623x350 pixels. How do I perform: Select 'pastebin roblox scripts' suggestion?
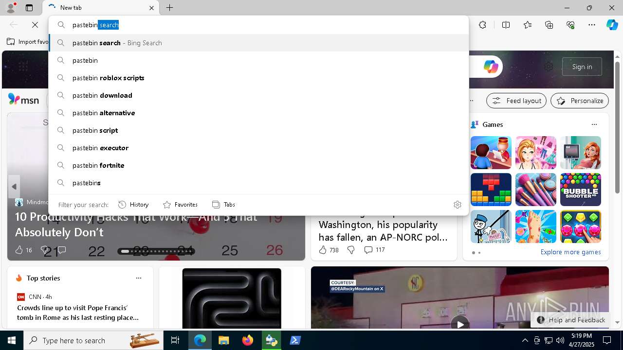point(258,78)
